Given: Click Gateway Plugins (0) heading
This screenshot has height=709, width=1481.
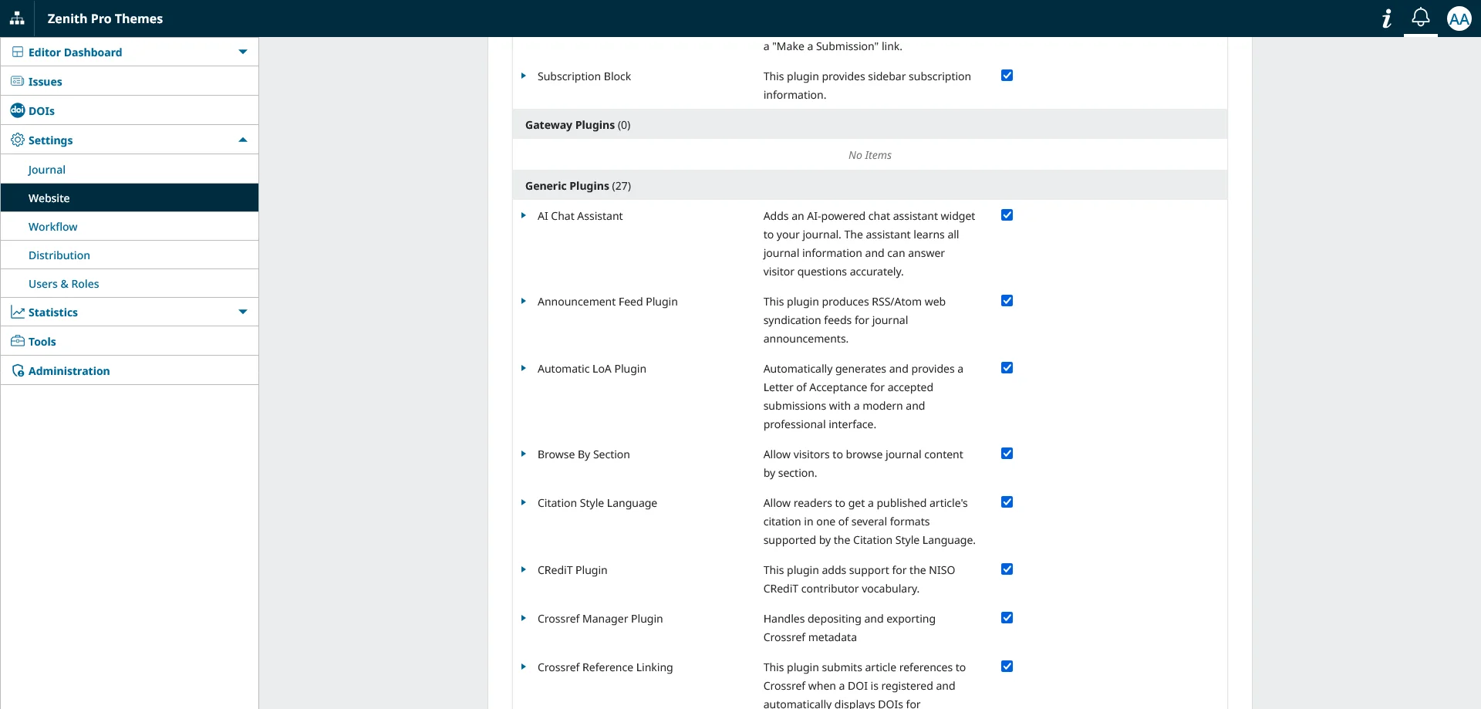Looking at the screenshot, I should pyautogui.click(x=578, y=124).
